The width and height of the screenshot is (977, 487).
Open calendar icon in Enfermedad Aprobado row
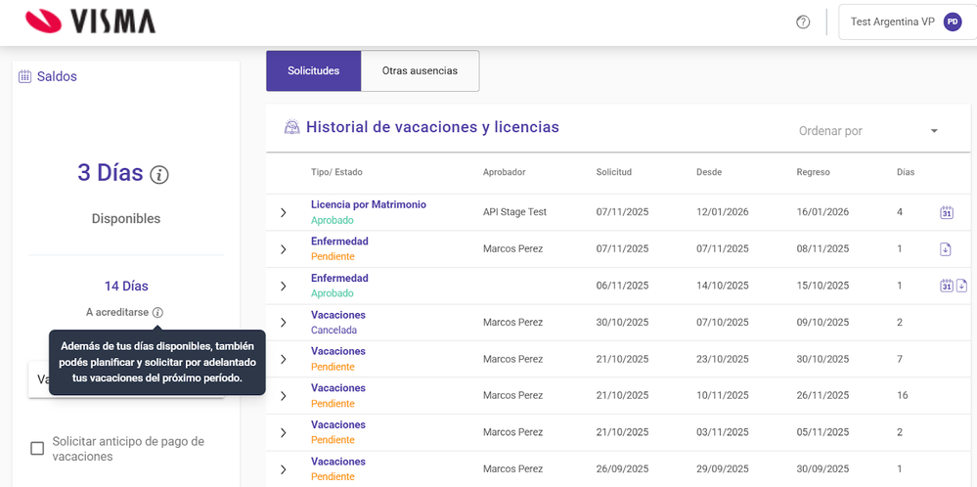coord(946,286)
